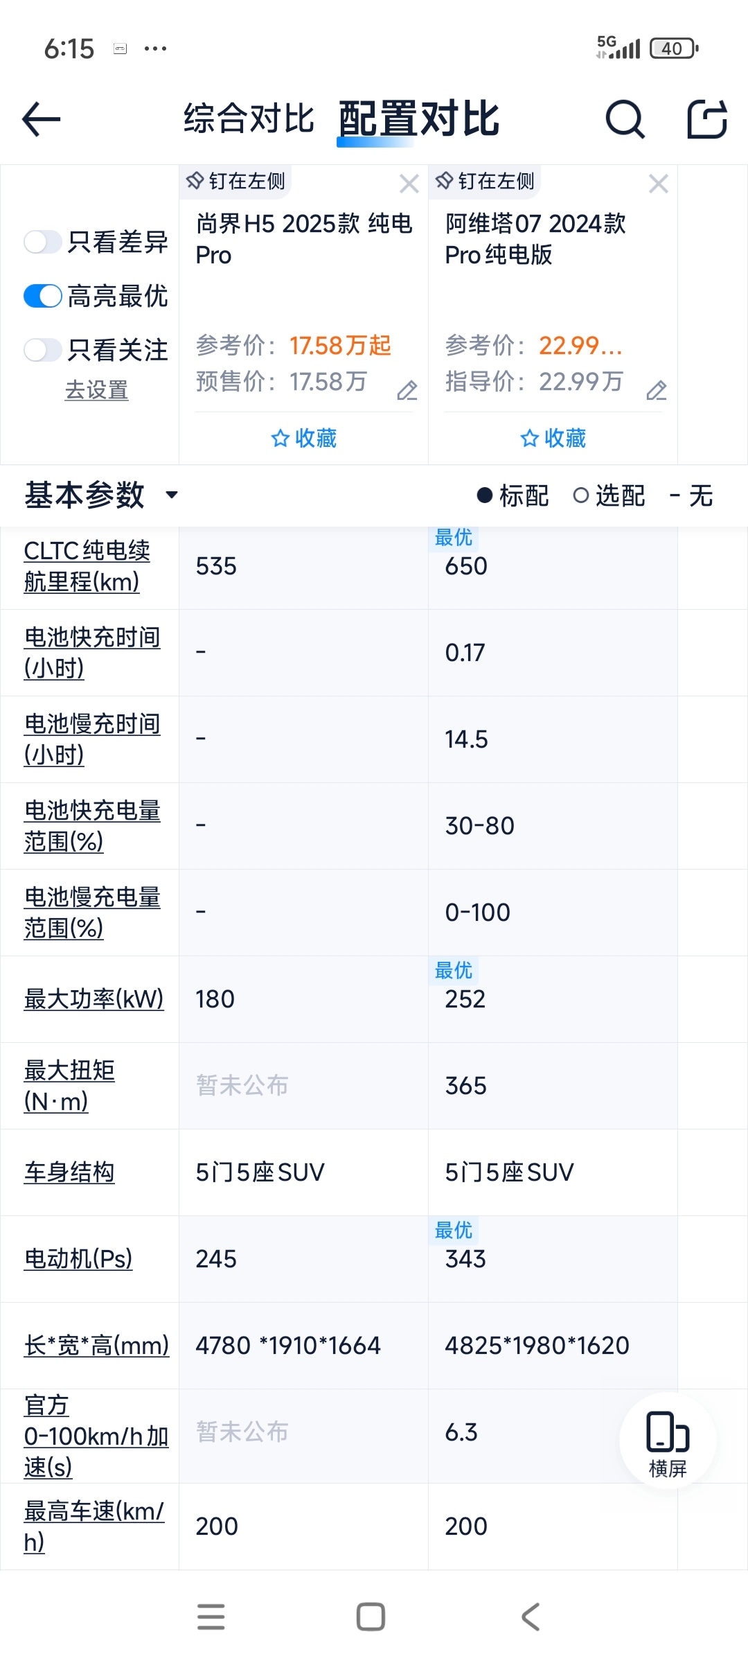Switch to 综合对比 tab

tap(249, 118)
